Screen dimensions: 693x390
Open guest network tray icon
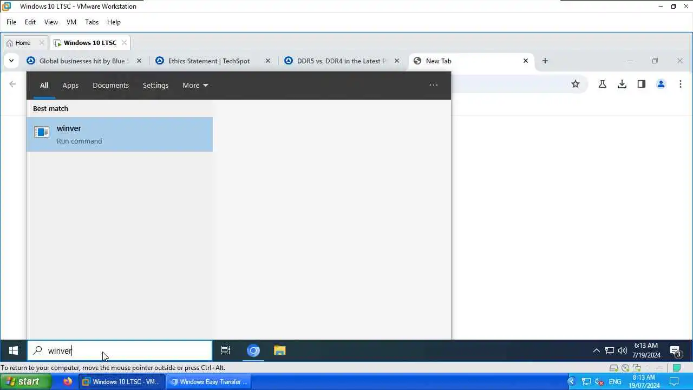pyautogui.click(x=610, y=350)
